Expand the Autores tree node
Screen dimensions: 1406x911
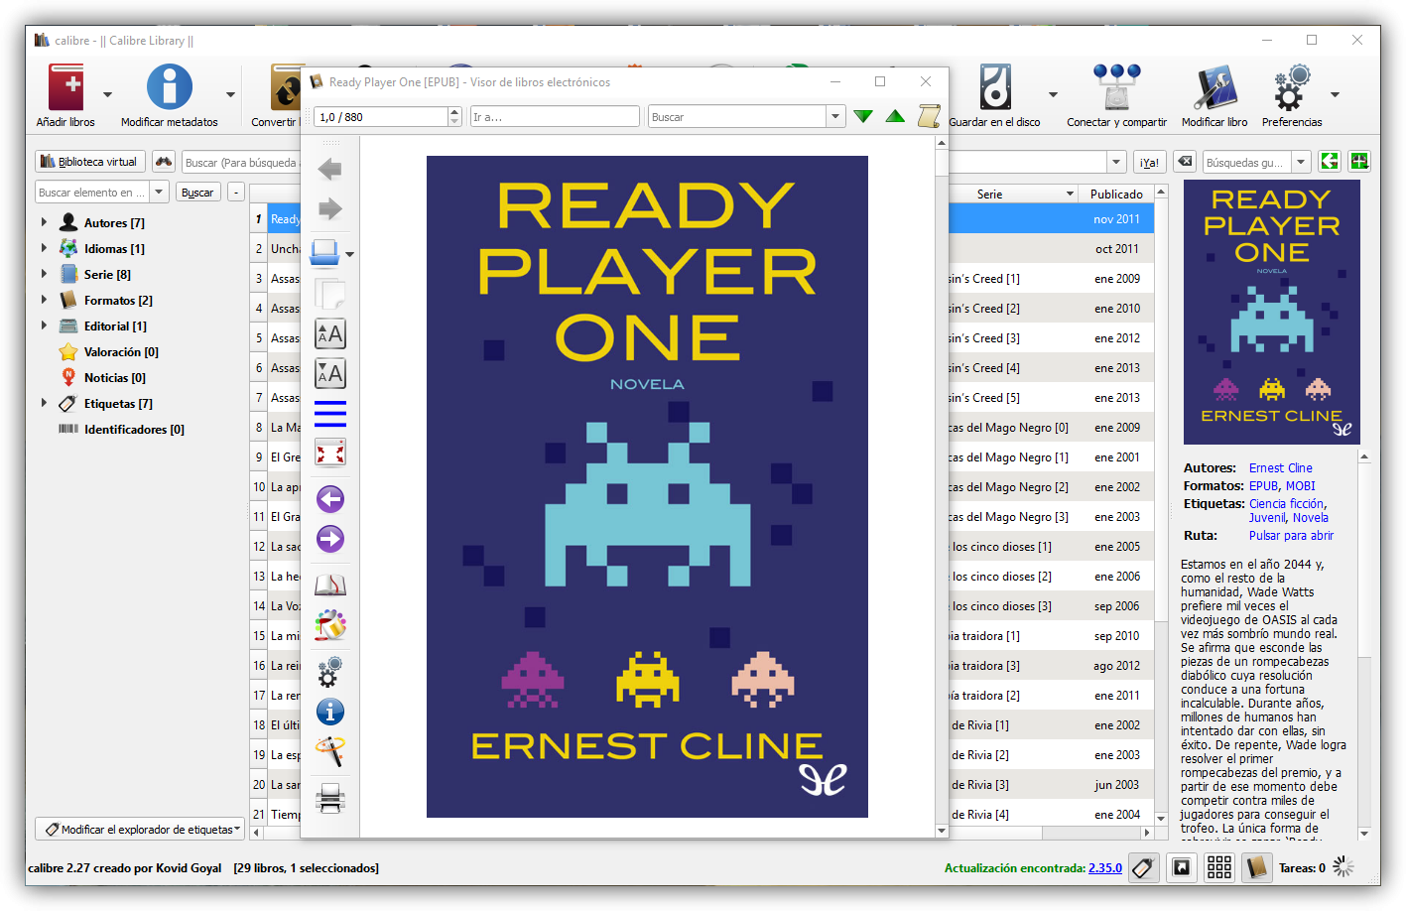point(44,222)
